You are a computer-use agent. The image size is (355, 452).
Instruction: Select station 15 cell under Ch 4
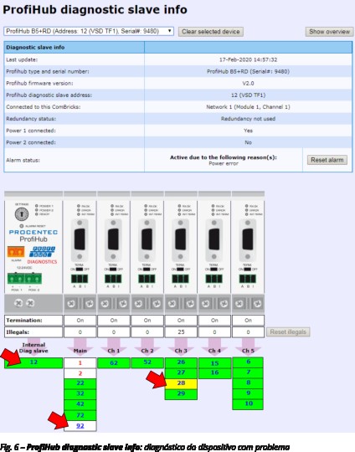click(214, 363)
